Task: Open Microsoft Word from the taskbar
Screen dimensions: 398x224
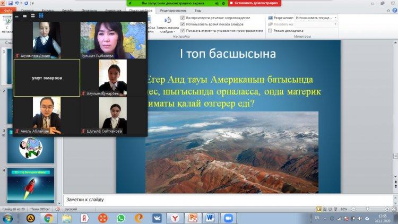Action: [210, 218]
